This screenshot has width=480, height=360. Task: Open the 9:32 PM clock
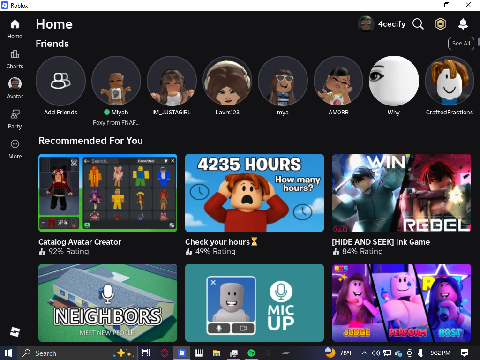coord(441,353)
